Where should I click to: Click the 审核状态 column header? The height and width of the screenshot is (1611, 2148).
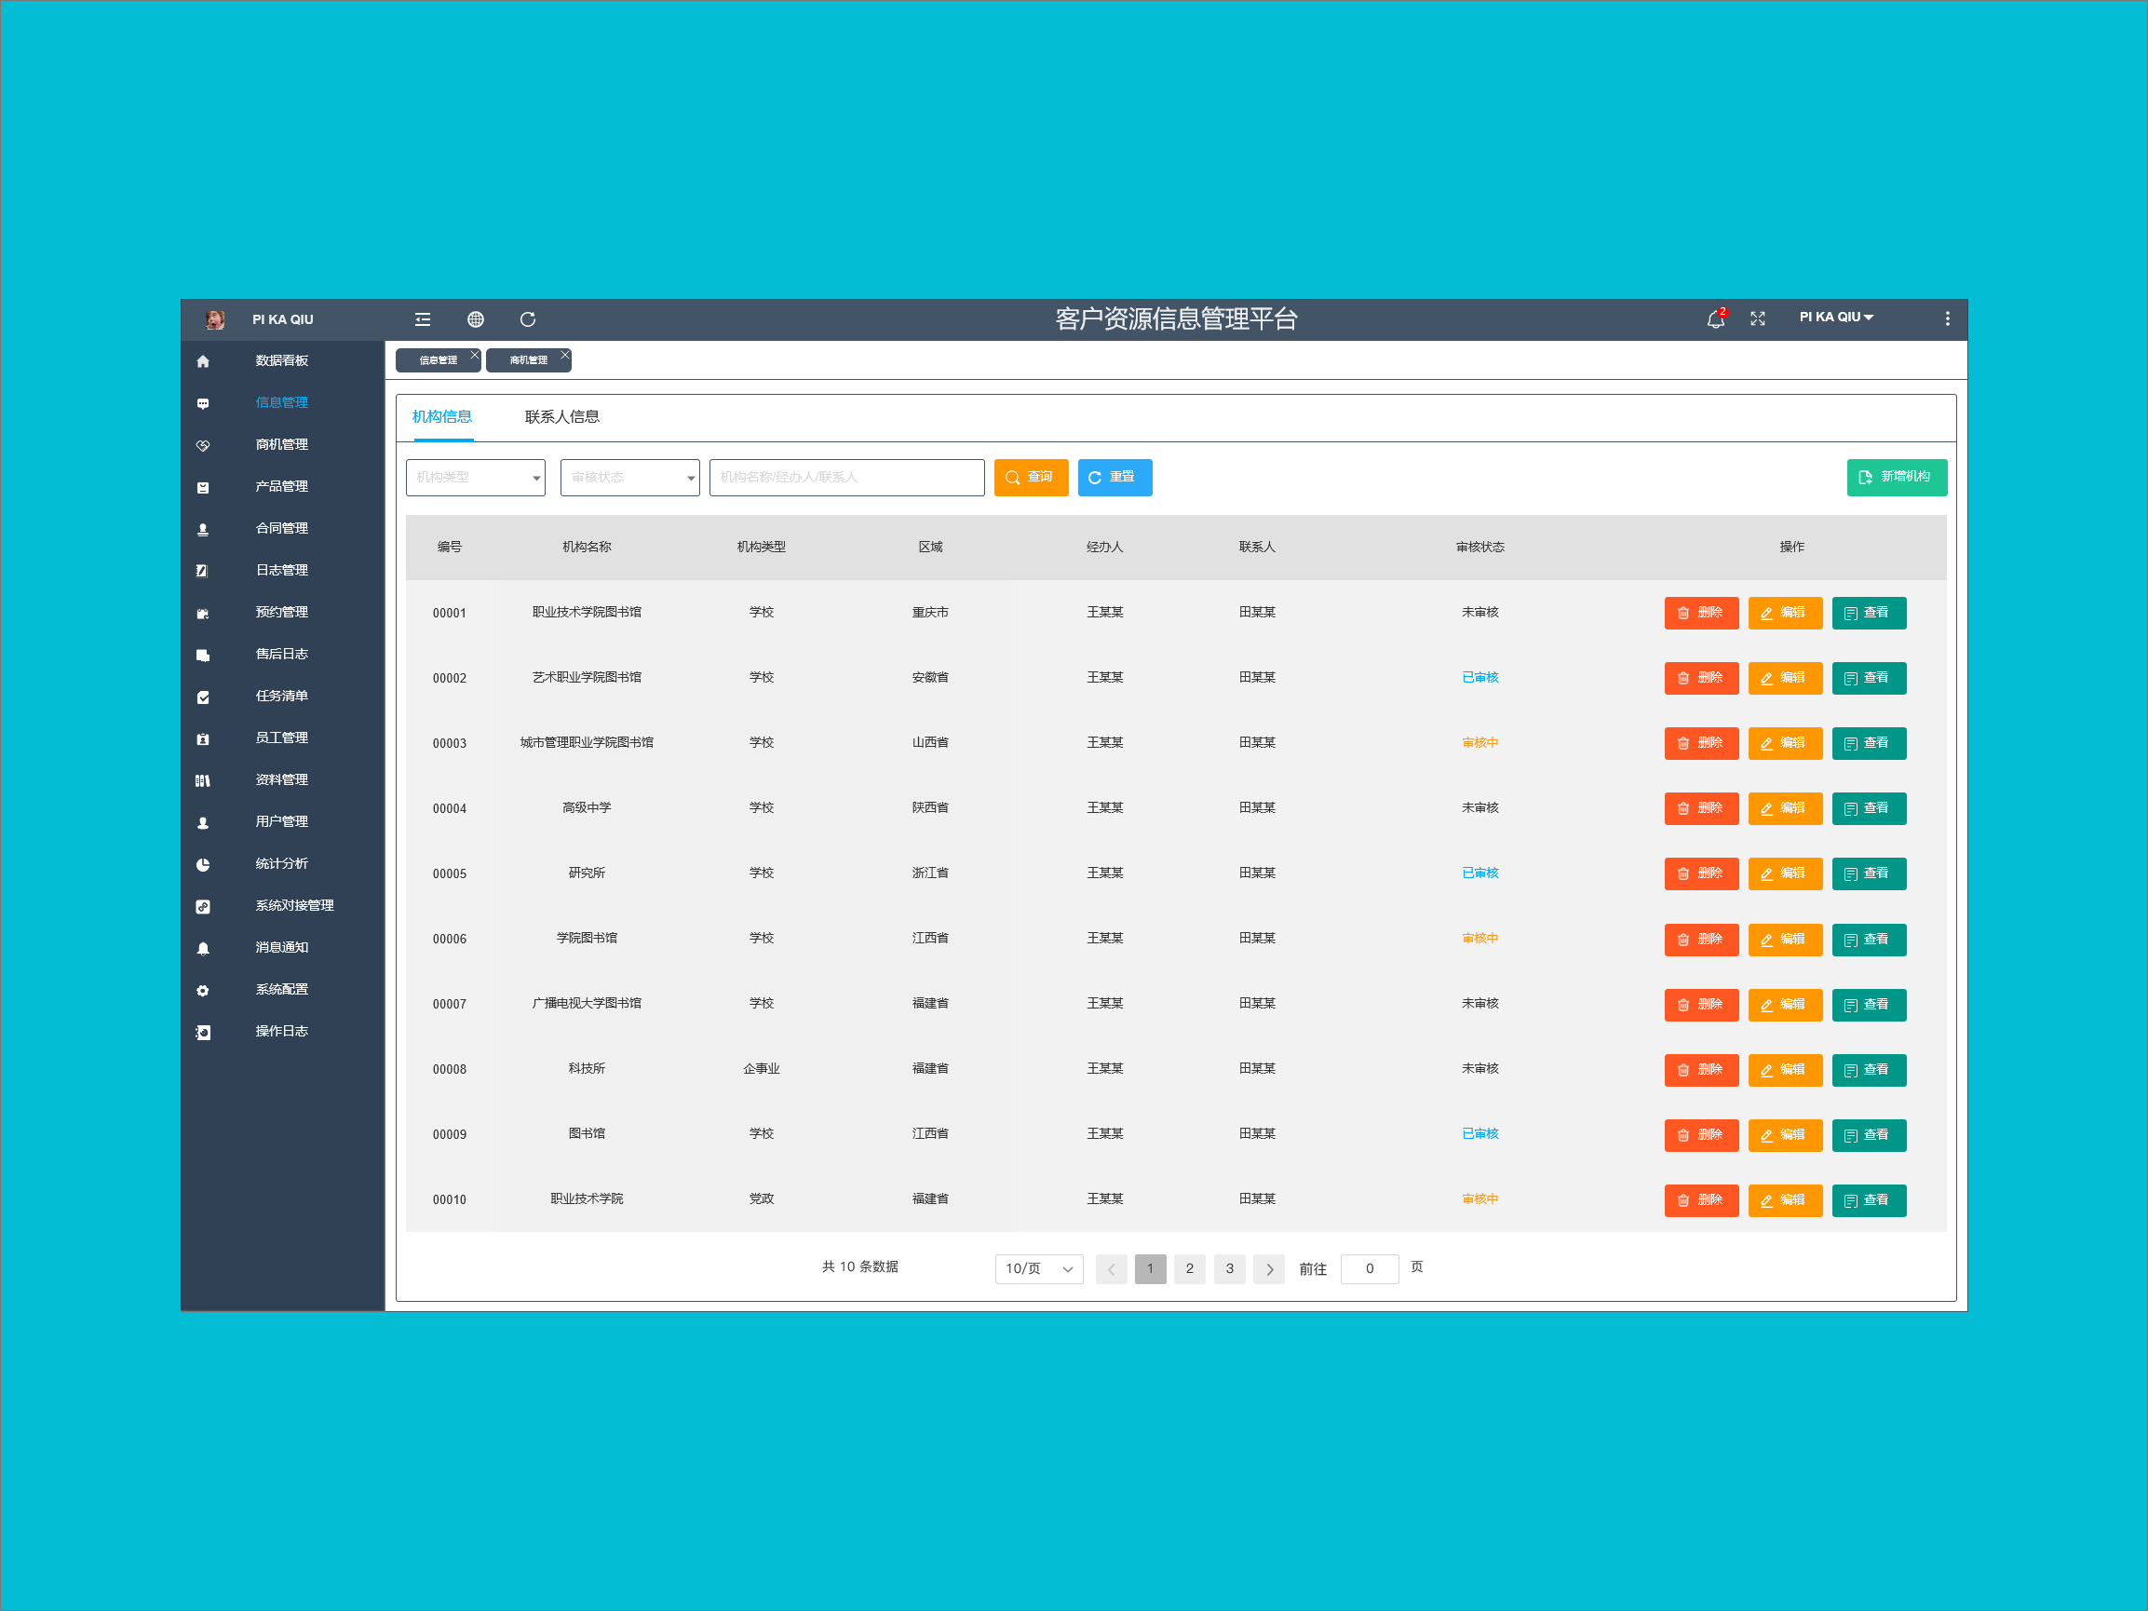(x=1479, y=548)
